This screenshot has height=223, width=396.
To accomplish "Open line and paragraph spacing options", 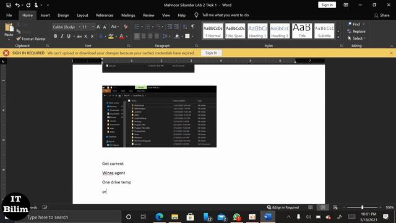I will (165, 37).
